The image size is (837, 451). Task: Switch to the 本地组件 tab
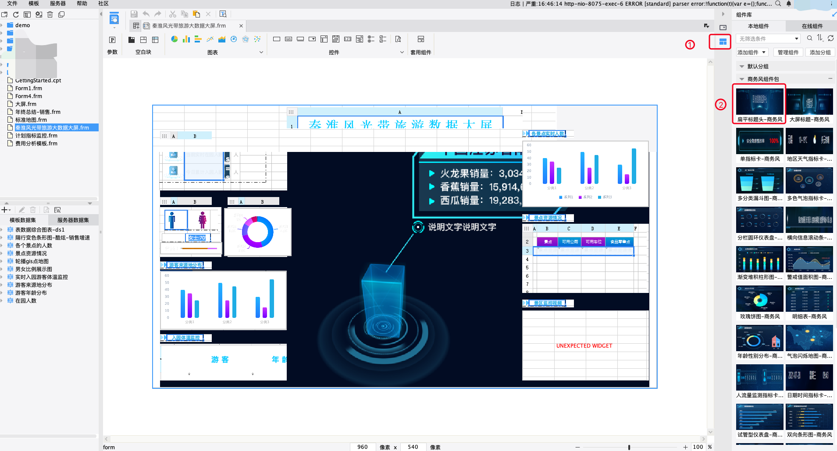[759, 26]
